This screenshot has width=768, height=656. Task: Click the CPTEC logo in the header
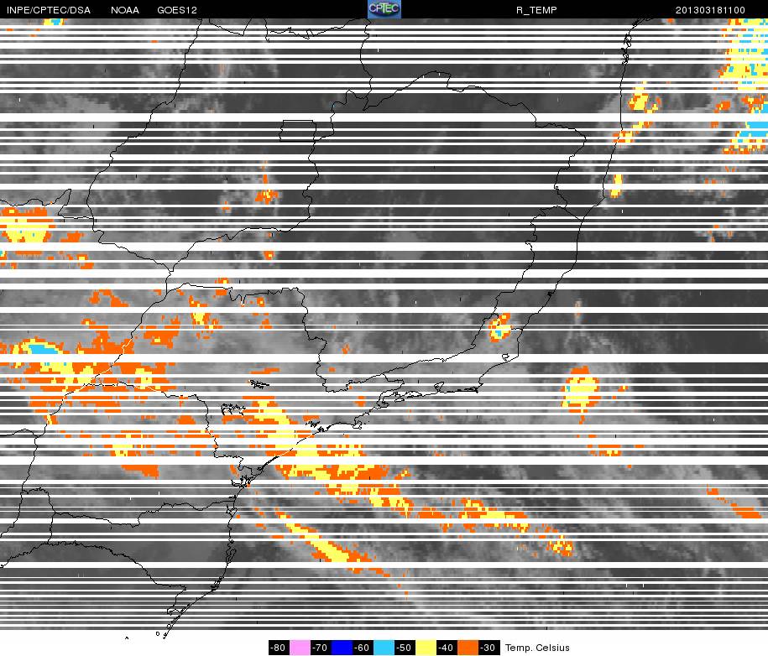(x=384, y=9)
